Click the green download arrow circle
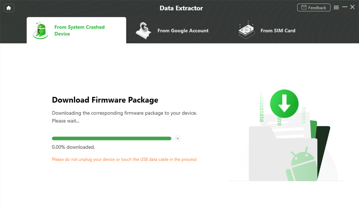This screenshot has width=359, height=213. [x=284, y=104]
